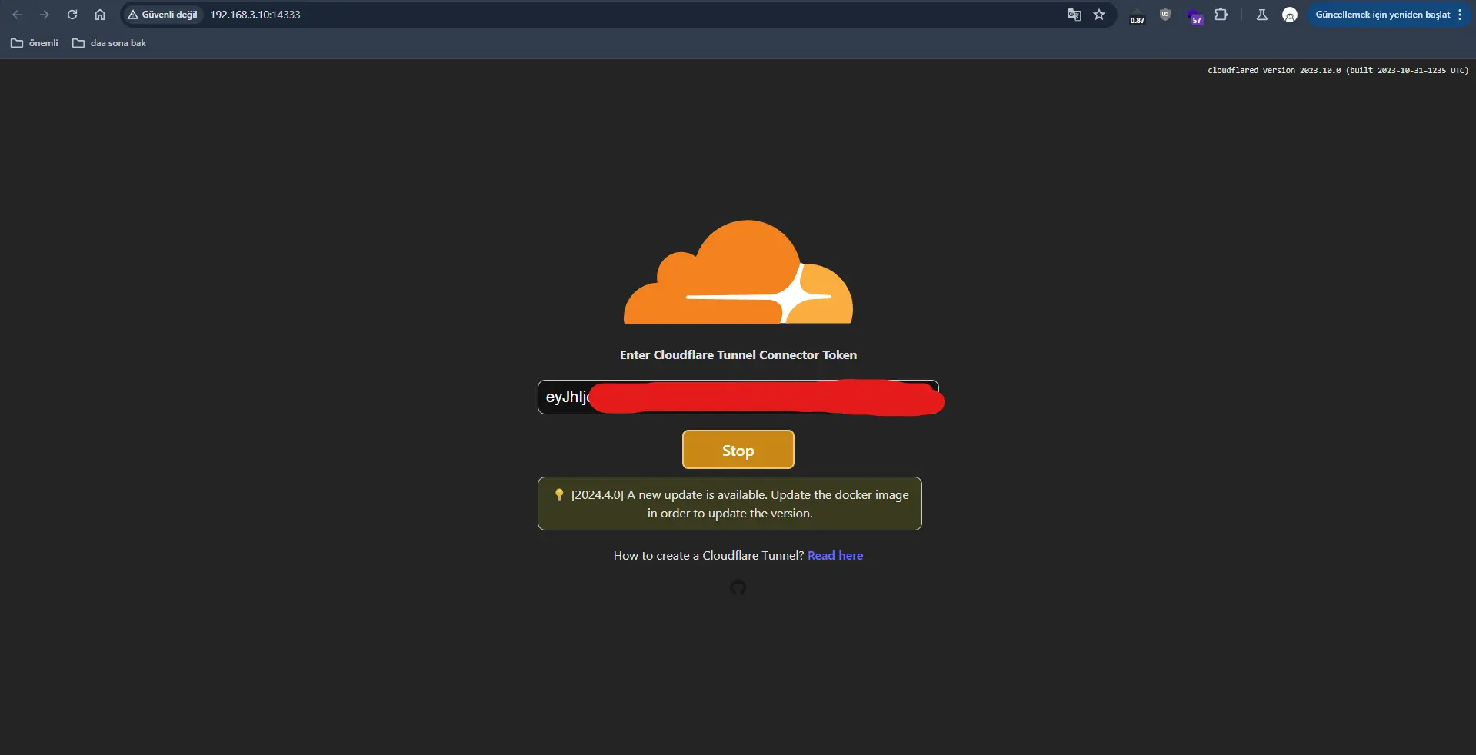1476x755 pixels.
Task: Open the Chrome Labs flask icon
Action: 1262,15
